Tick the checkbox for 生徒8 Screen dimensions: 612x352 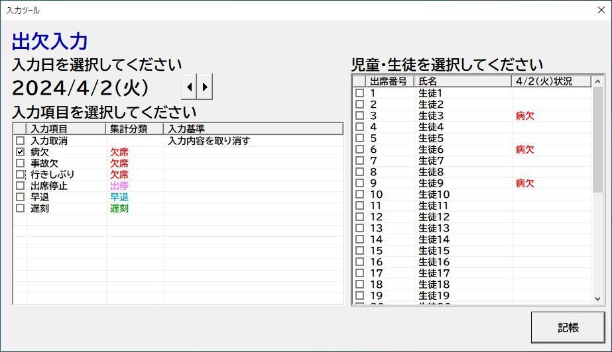click(x=360, y=172)
